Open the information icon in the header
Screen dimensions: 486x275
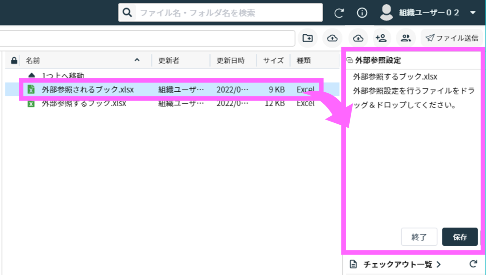(362, 13)
